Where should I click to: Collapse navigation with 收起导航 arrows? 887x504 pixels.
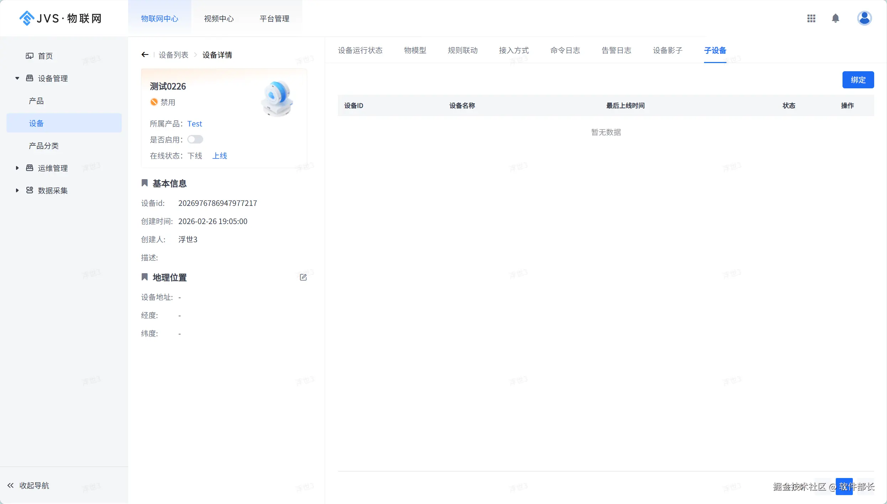pos(11,485)
